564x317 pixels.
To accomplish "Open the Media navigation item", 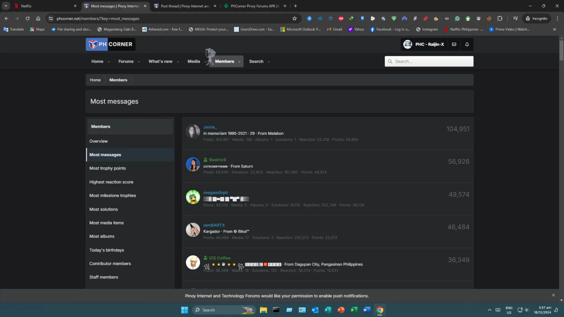I will coord(194,61).
